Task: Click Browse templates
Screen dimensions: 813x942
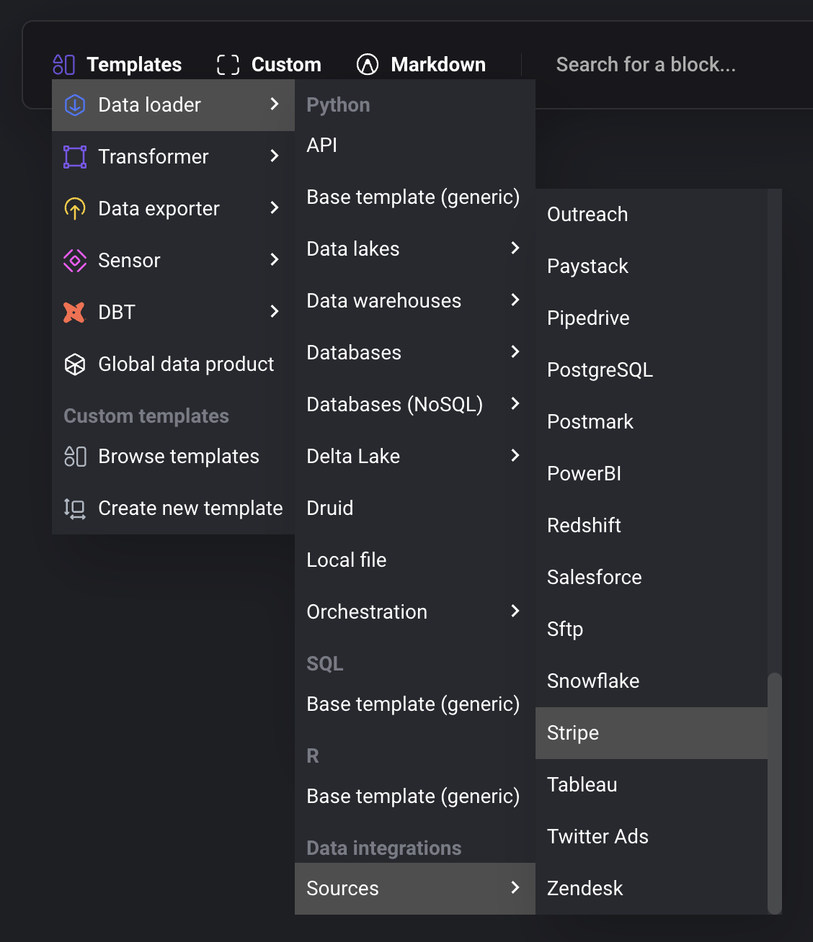Action: point(173,457)
